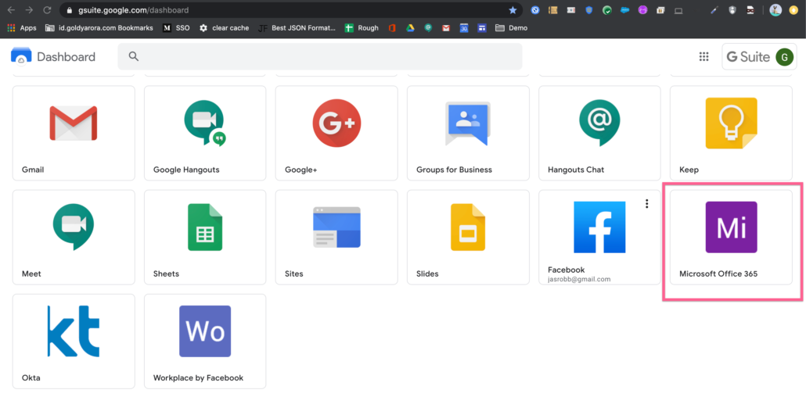806x404 pixels.
Task: Open the Google Drive bookmark icon
Action: point(410,28)
